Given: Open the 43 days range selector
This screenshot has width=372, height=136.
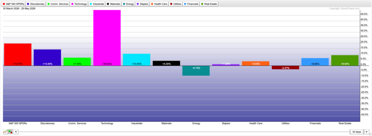Looking at the screenshot, I should point(357,132).
